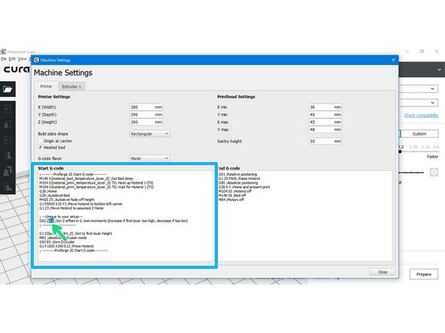
Task: Click the Close button in Machine Settings
Action: 383,271
